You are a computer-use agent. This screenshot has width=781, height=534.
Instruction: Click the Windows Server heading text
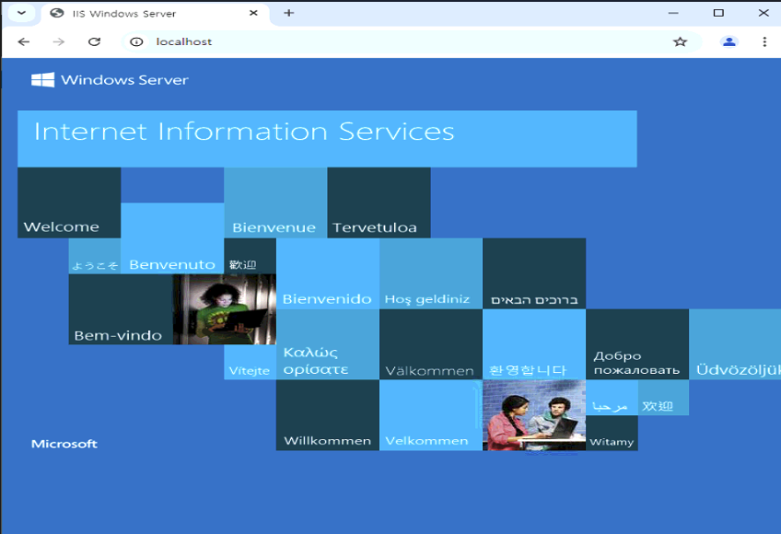pyautogui.click(x=124, y=80)
